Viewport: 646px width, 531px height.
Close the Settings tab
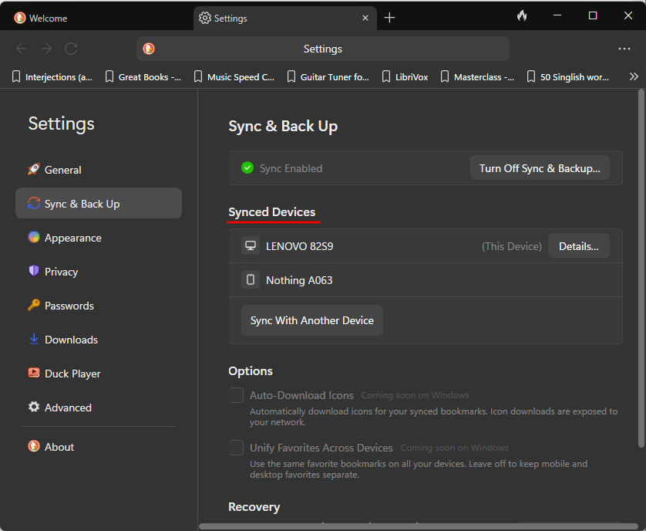(x=365, y=18)
